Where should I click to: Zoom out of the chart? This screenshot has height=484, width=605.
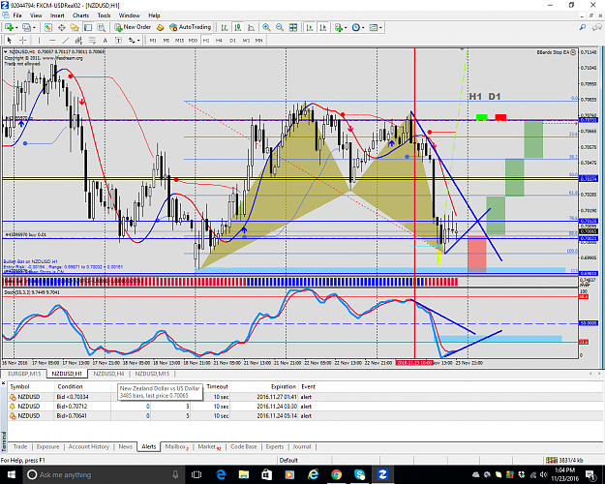point(280,27)
